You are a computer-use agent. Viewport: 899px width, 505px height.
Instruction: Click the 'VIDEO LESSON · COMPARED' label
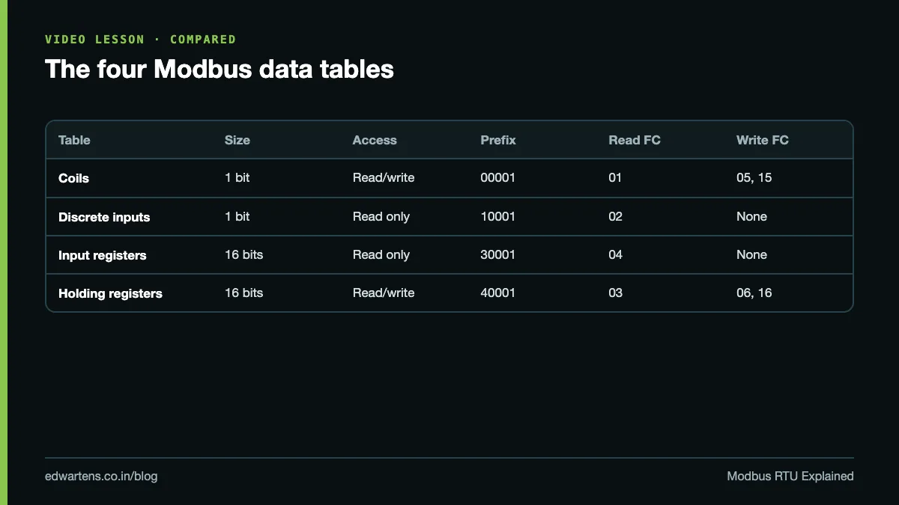(140, 39)
